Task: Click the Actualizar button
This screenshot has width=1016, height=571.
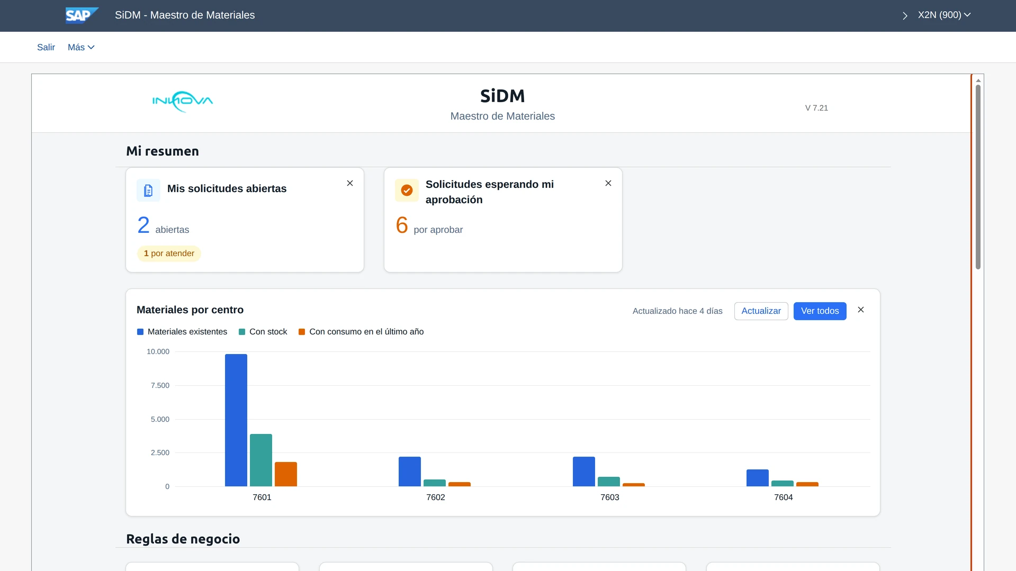Action: pyautogui.click(x=761, y=311)
